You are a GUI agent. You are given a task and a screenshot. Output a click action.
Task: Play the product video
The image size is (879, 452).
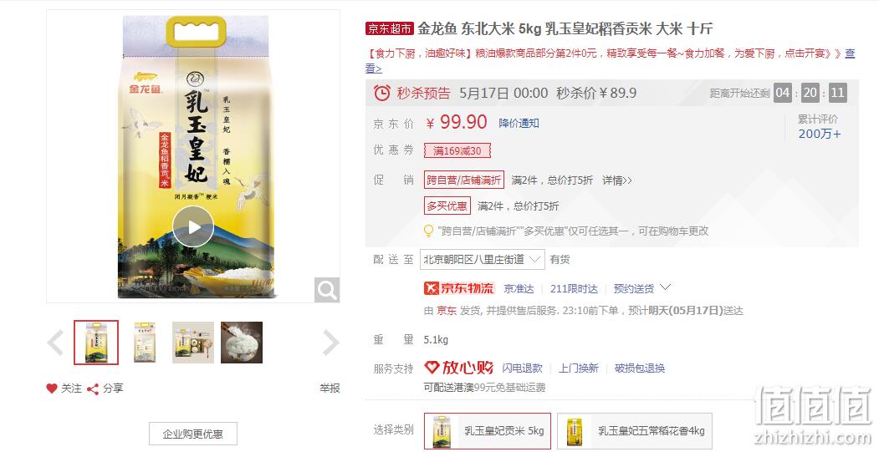[193, 227]
